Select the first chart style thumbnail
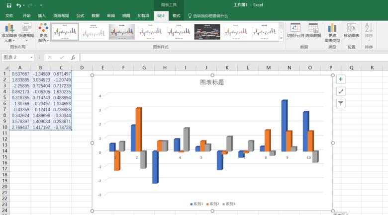Viewport: 388px width, 215px height. click(x=65, y=32)
